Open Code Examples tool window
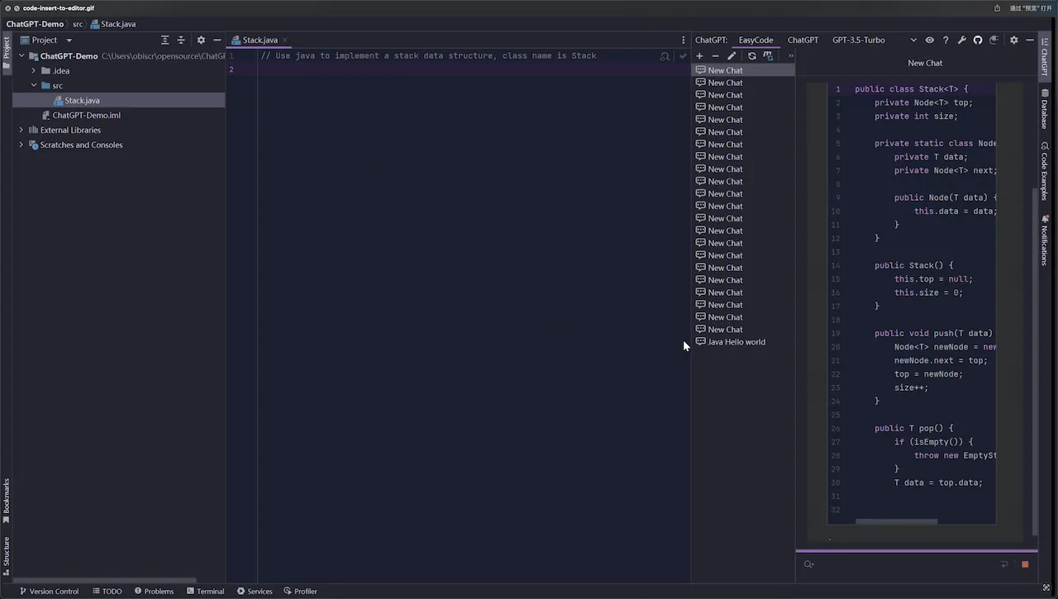The height and width of the screenshot is (599, 1058). click(x=1045, y=172)
